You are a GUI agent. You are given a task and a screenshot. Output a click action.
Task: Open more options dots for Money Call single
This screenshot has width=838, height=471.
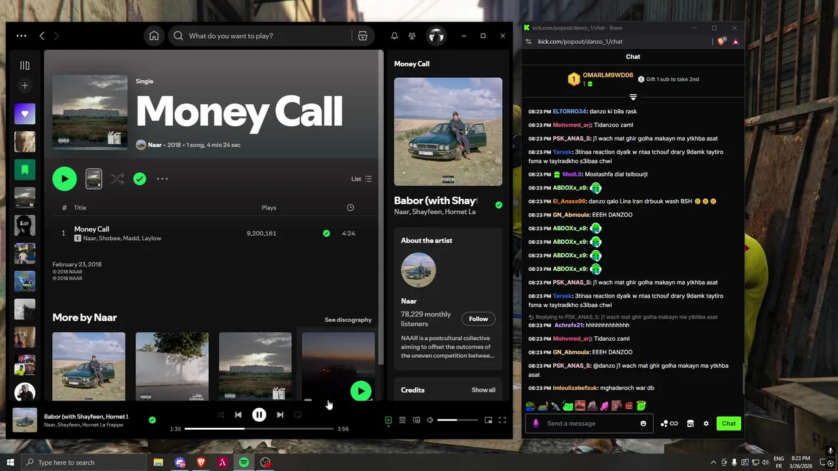[x=162, y=179]
